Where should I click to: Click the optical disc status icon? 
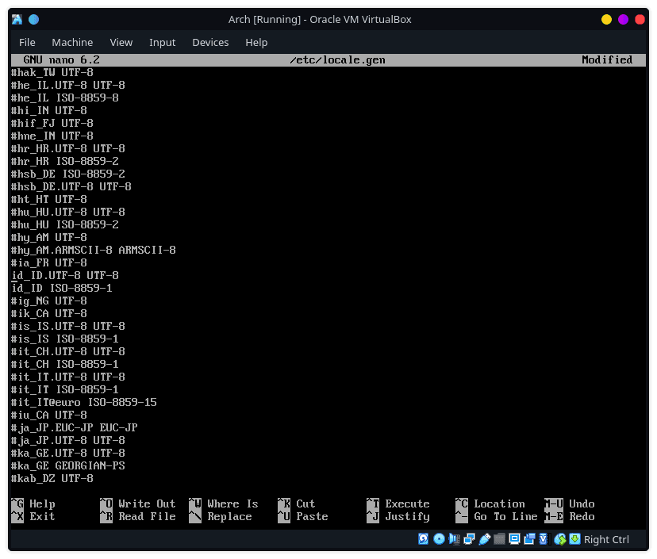(x=439, y=539)
